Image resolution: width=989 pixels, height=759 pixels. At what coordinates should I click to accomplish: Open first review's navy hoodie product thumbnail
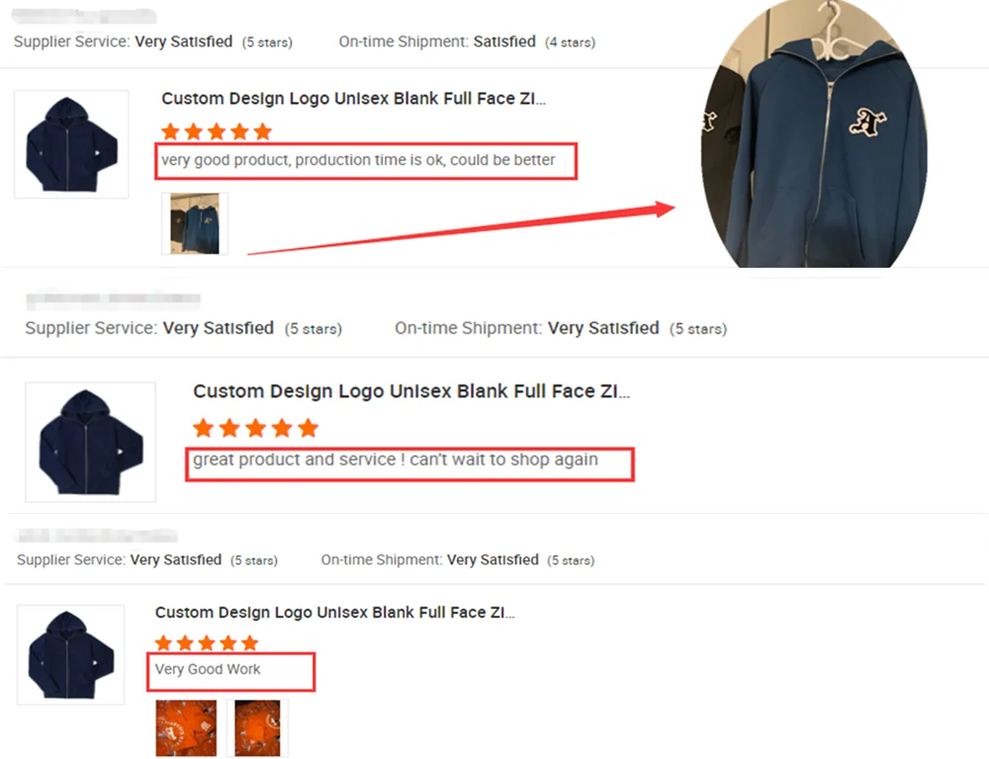(x=71, y=144)
